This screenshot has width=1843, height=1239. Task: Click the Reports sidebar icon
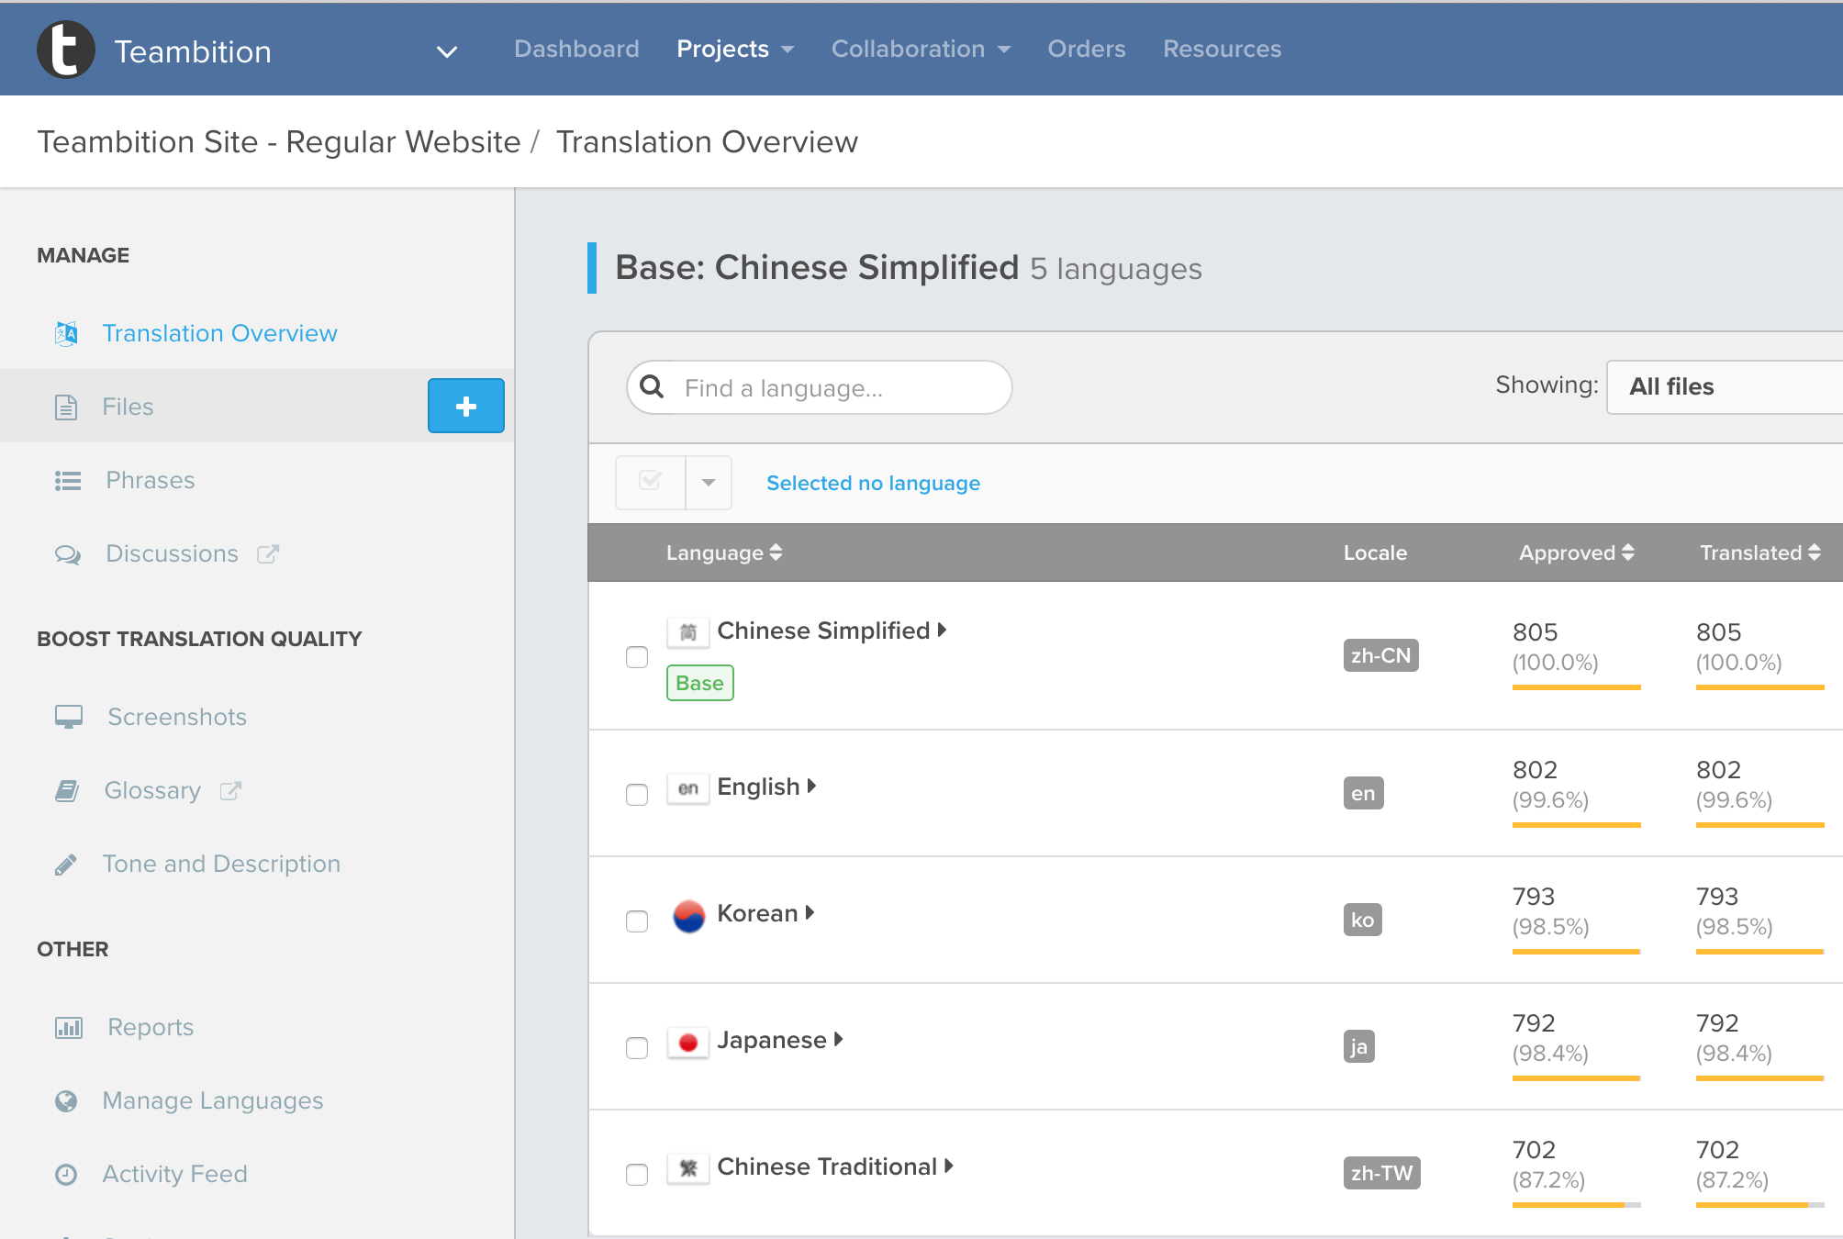[69, 1026]
